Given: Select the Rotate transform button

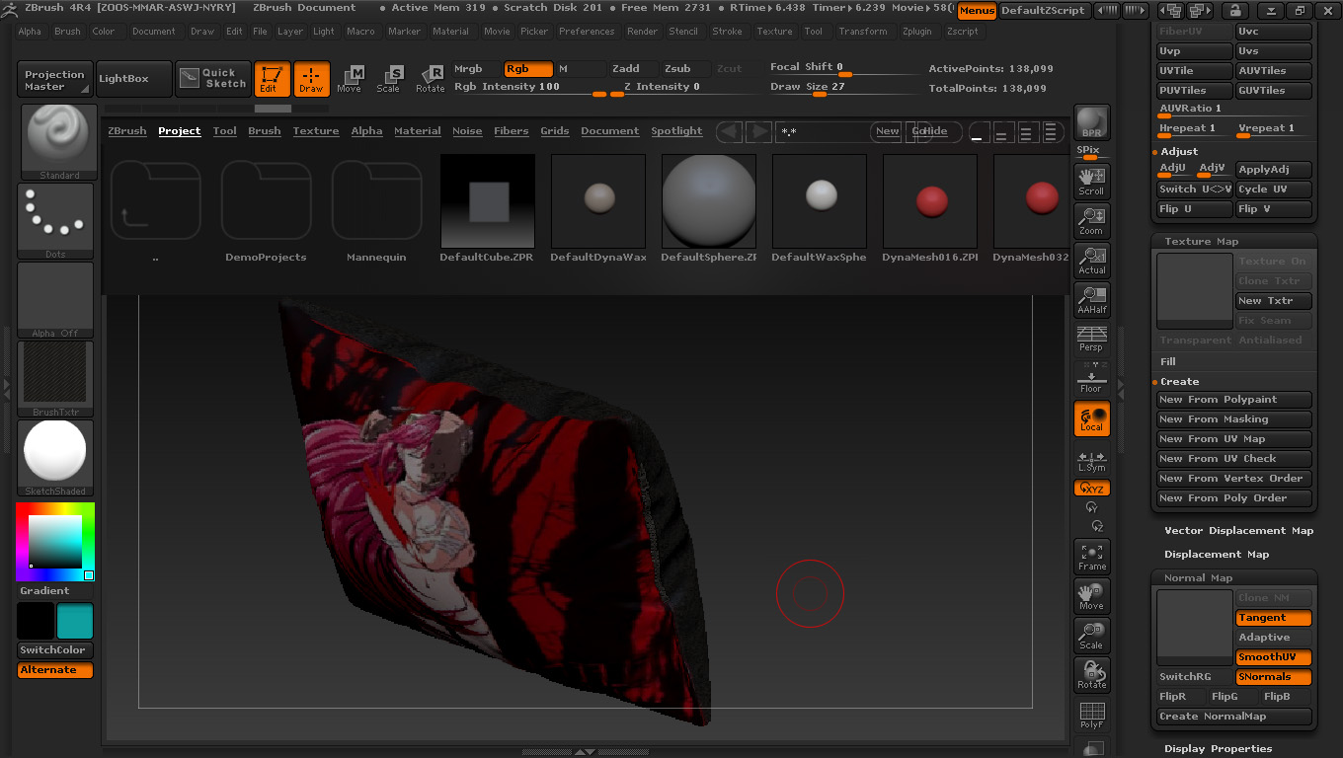Looking at the screenshot, I should coord(431,79).
